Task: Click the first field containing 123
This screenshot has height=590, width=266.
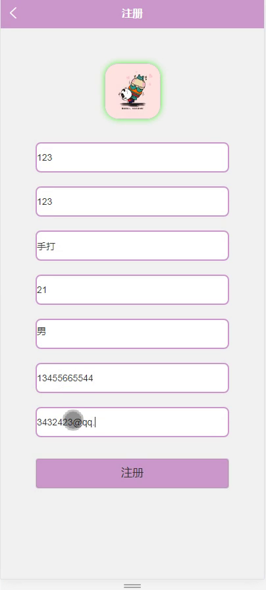Action: (132, 157)
